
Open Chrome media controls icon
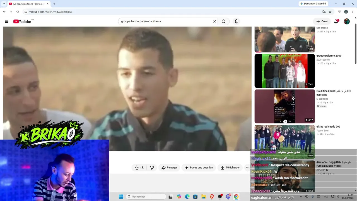click(339, 12)
